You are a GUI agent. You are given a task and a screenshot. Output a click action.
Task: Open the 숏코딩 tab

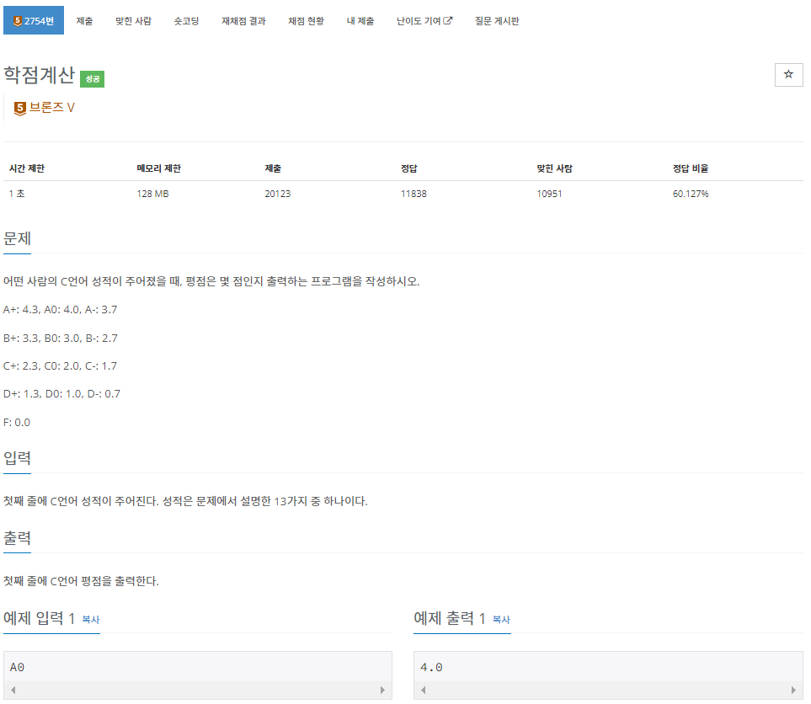click(186, 21)
